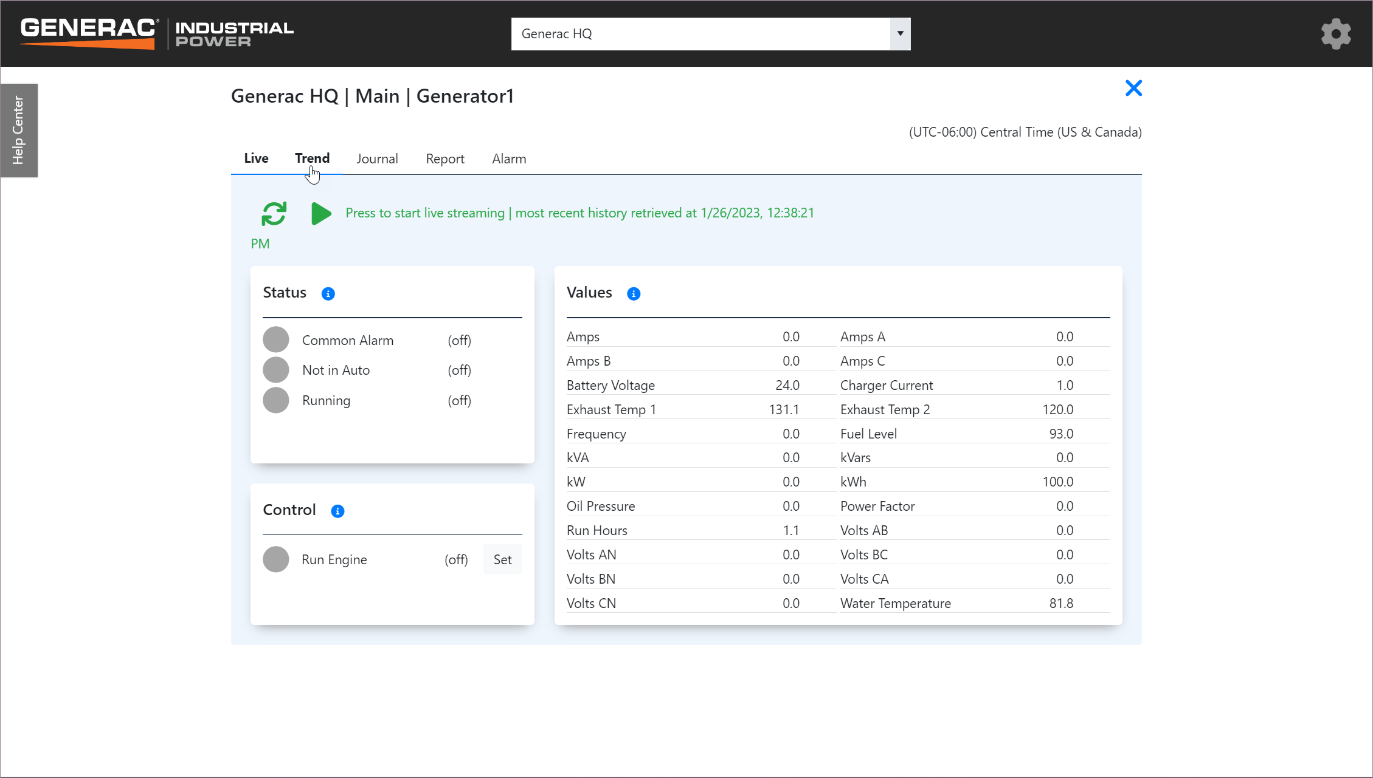Image resolution: width=1373 pixels, height=778 pixels.
Task: Open the Alarm tab
Action: click(509, 159)
